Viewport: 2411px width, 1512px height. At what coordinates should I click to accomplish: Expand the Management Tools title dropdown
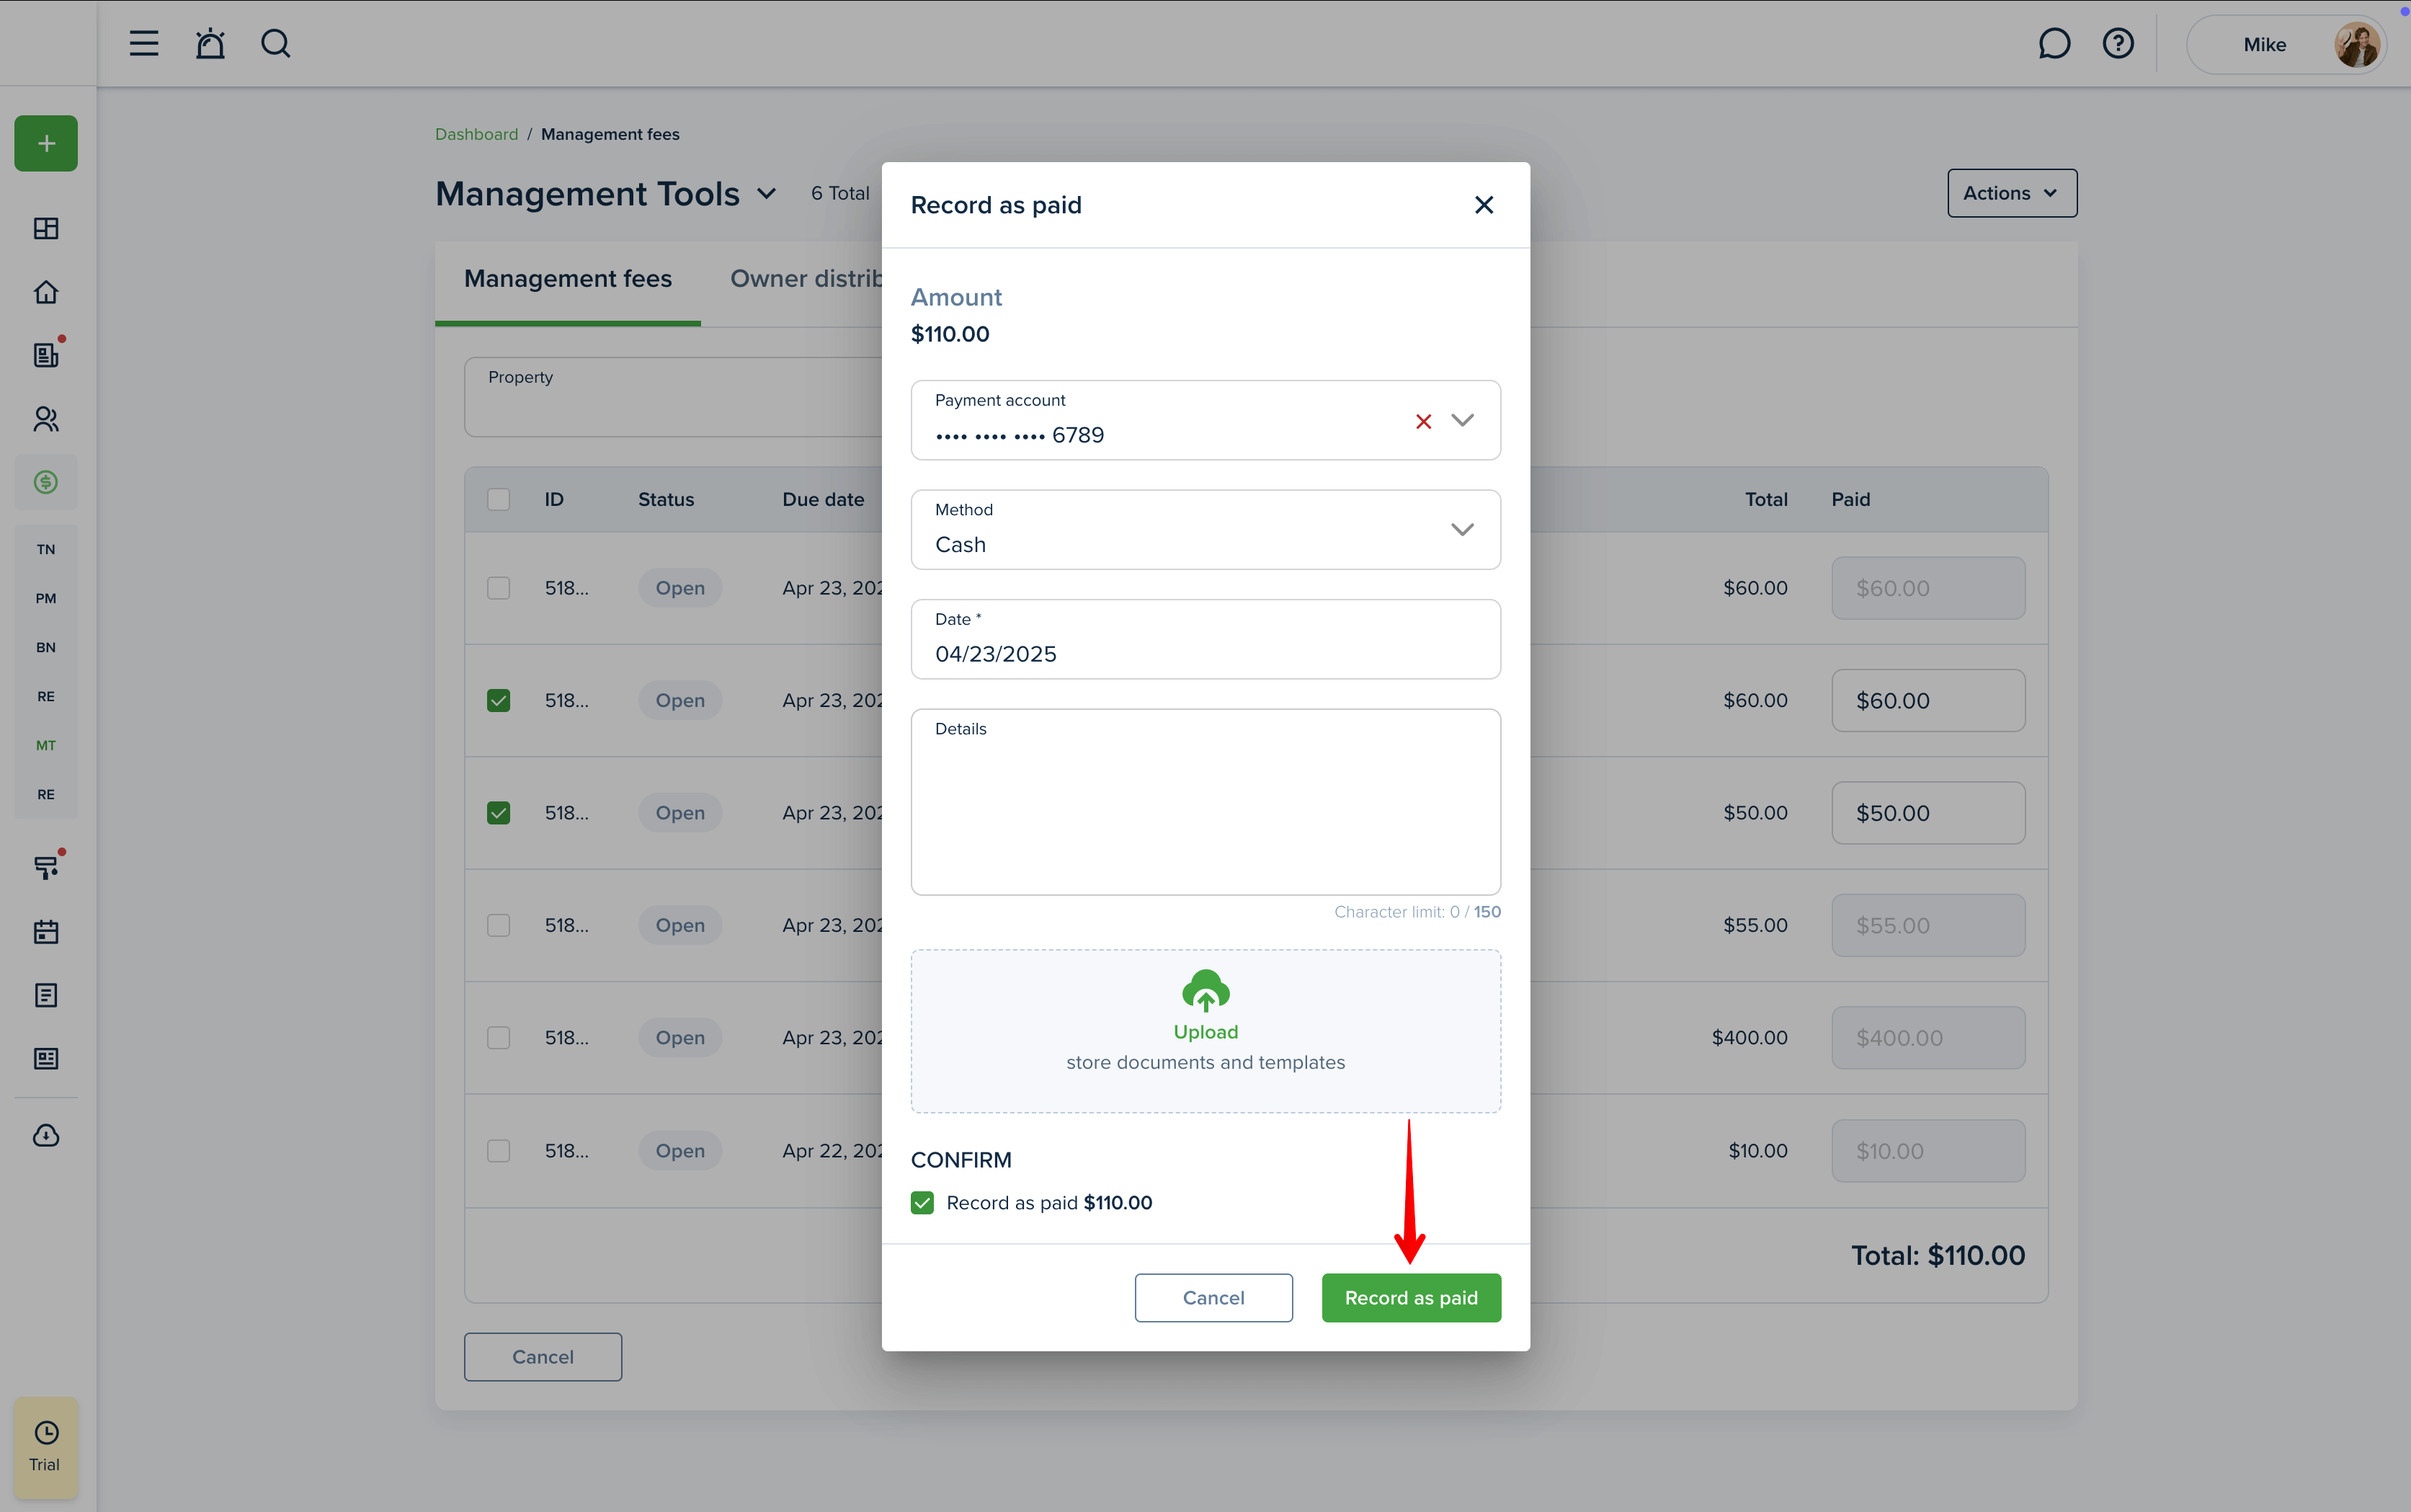click(767, 194)
